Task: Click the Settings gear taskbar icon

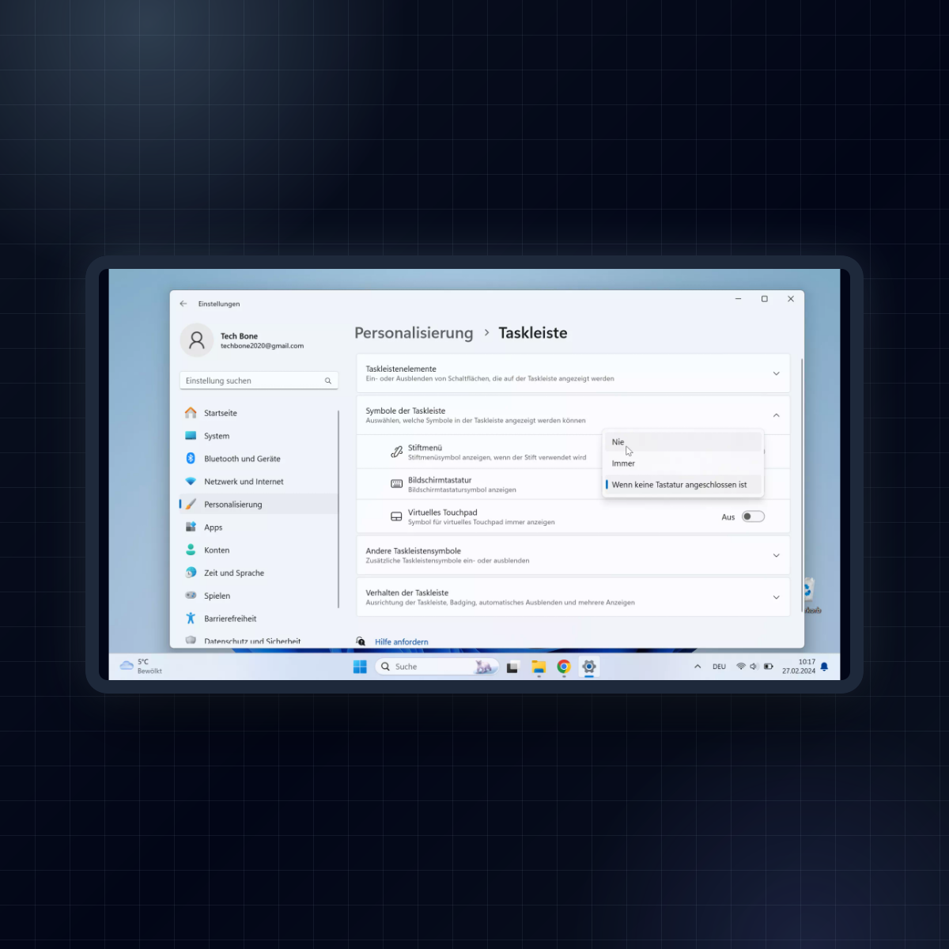Action: tap(589, 667)
